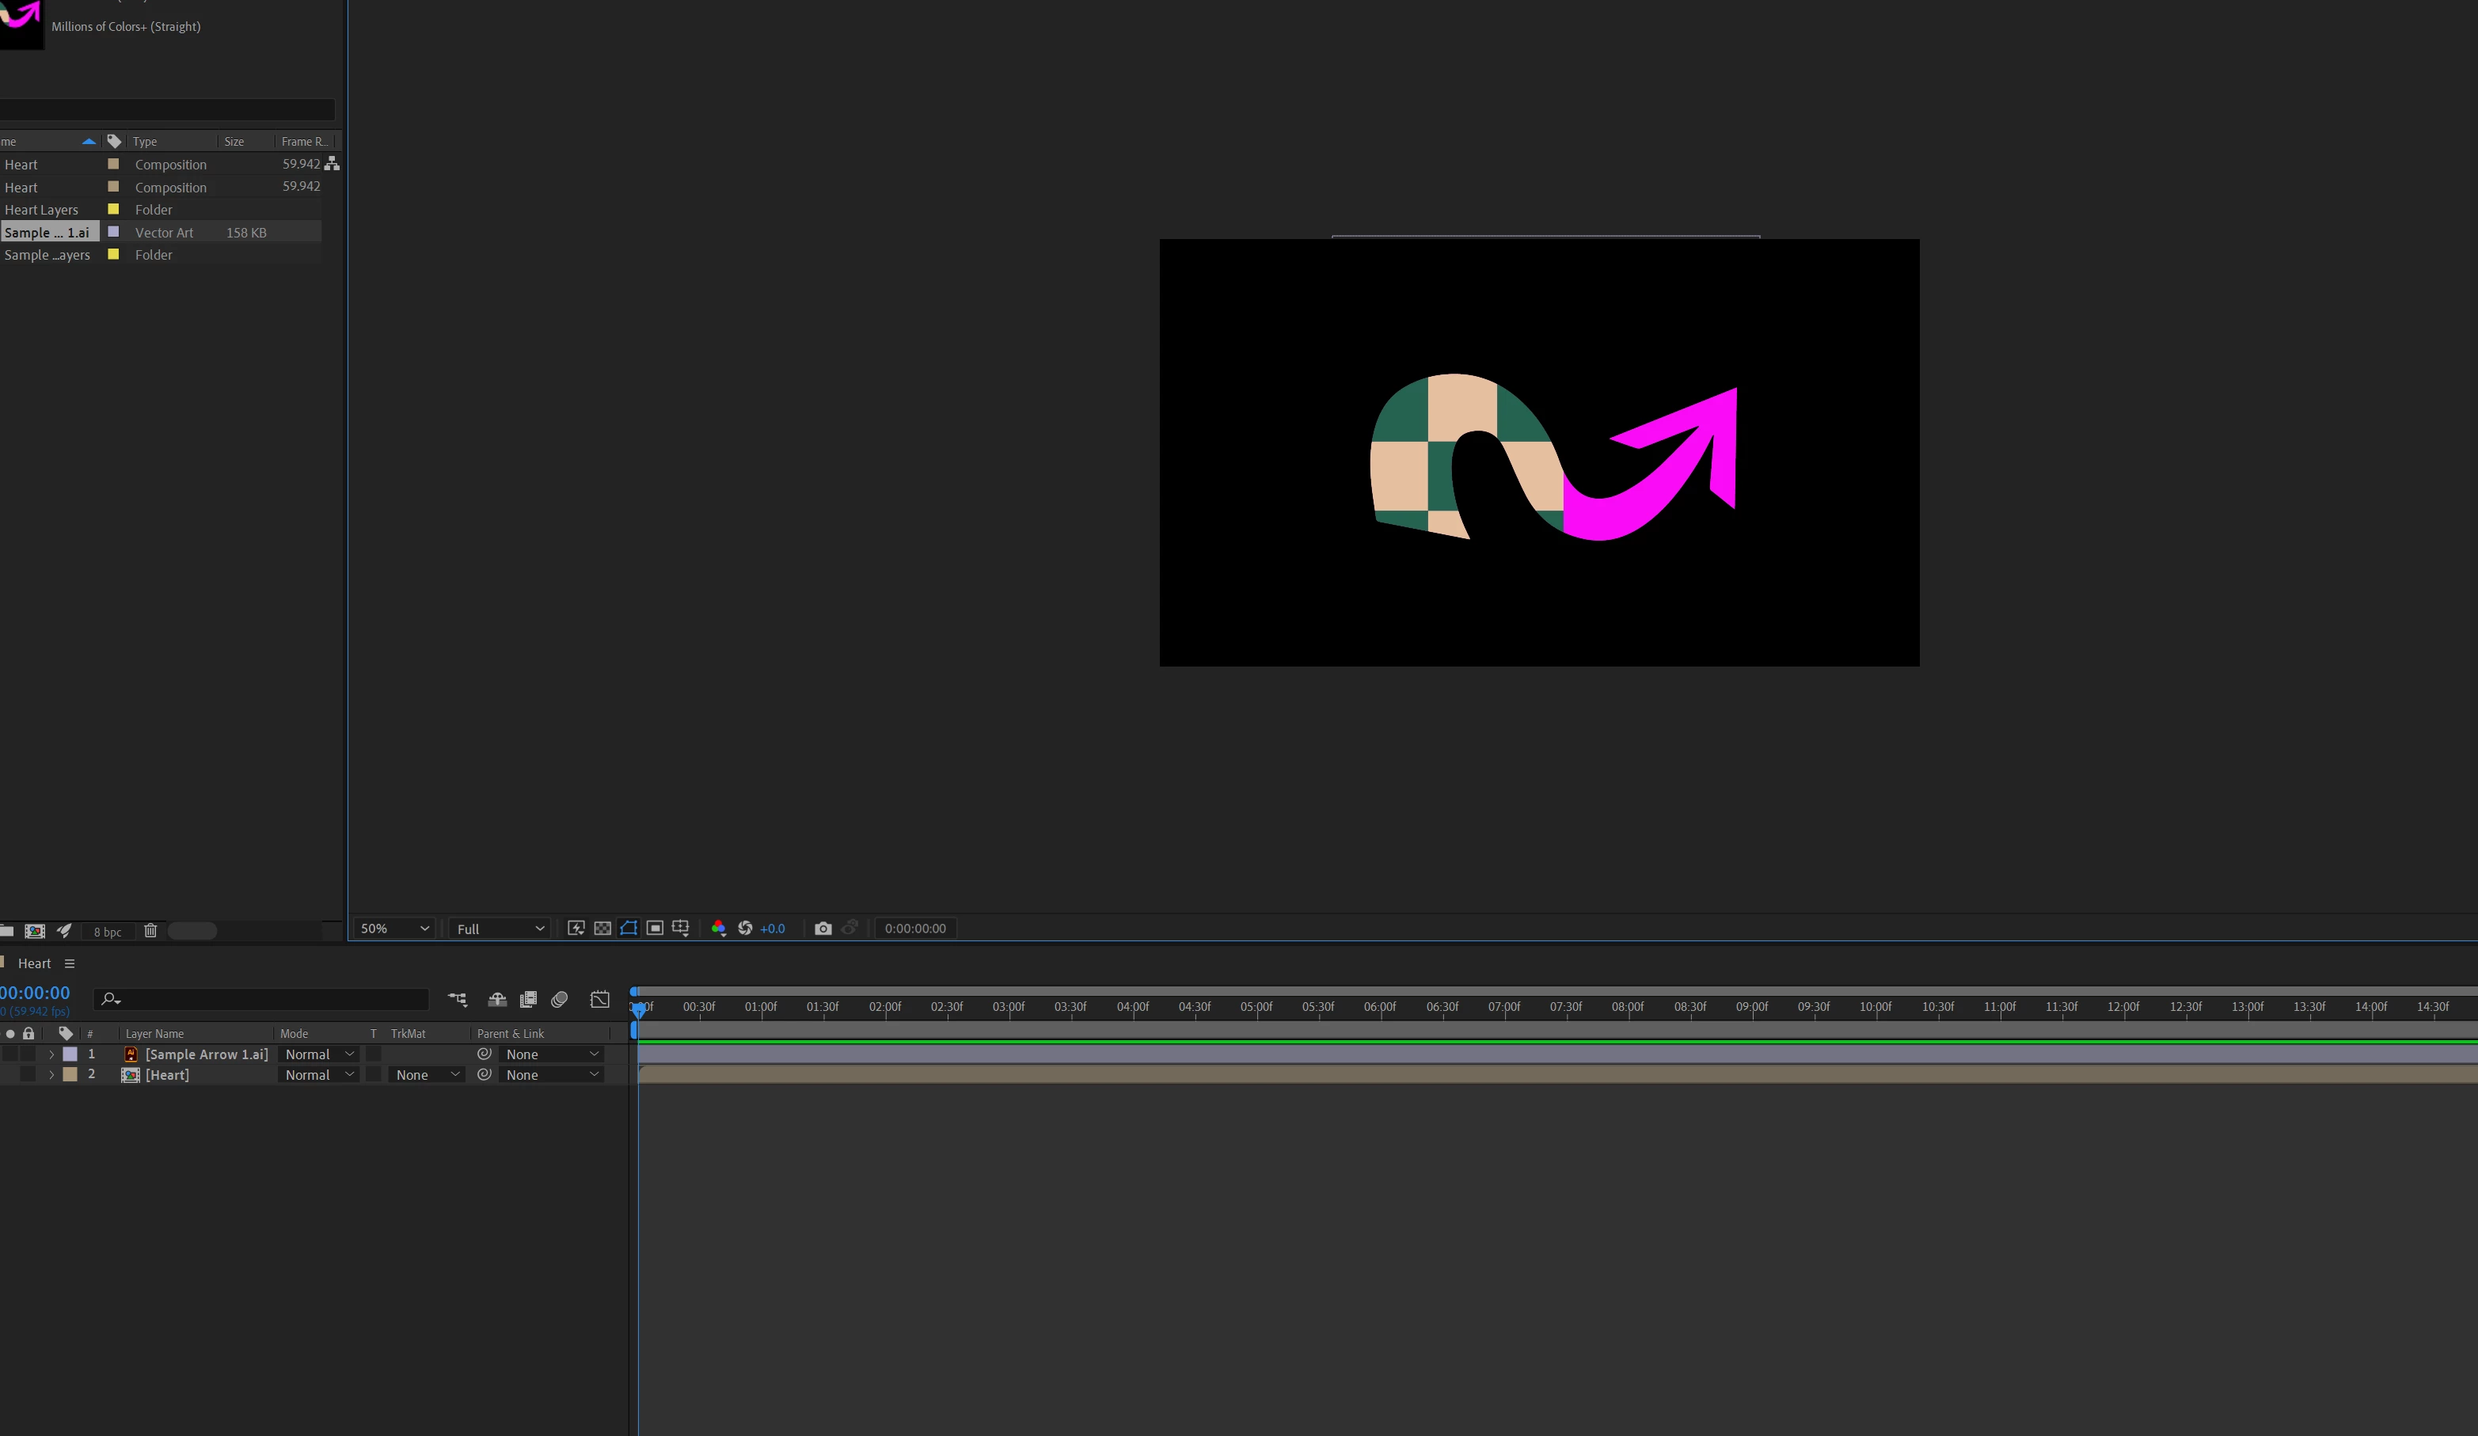Click the lavender label swatch of layer 1
The width and height of the screenshot is (2478, 1436).
[x=70, y=1054]
